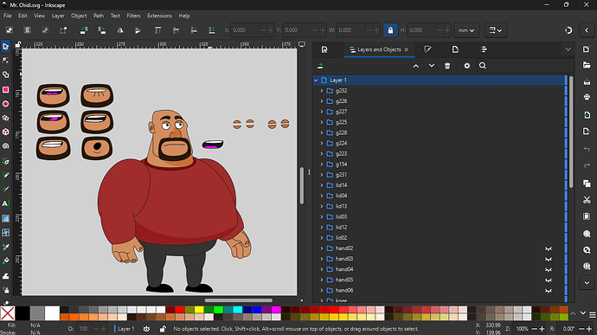The image size is (597, 335).
Task: Click the Node edit tool
Action: [x=5, y=61]
